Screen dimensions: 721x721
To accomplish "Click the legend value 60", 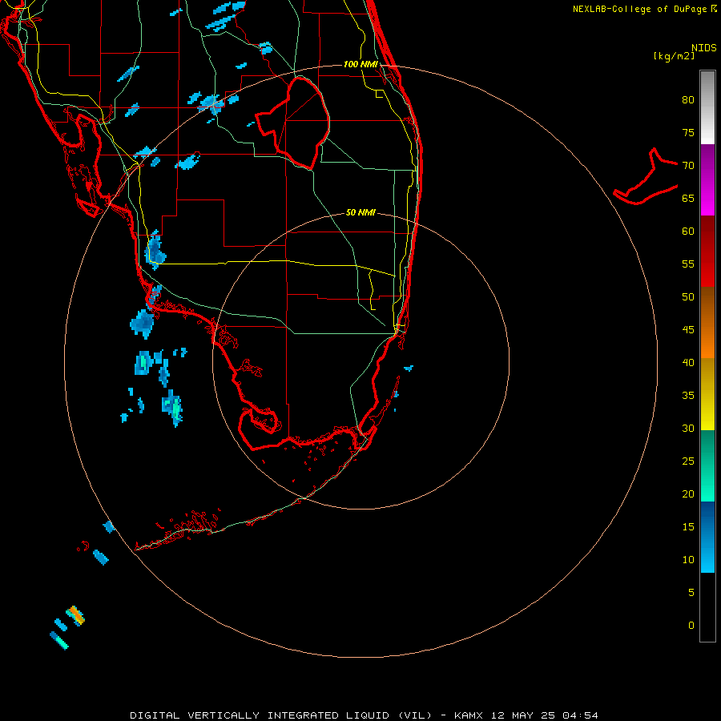I will pyautogui.click(x=688, y=232).
